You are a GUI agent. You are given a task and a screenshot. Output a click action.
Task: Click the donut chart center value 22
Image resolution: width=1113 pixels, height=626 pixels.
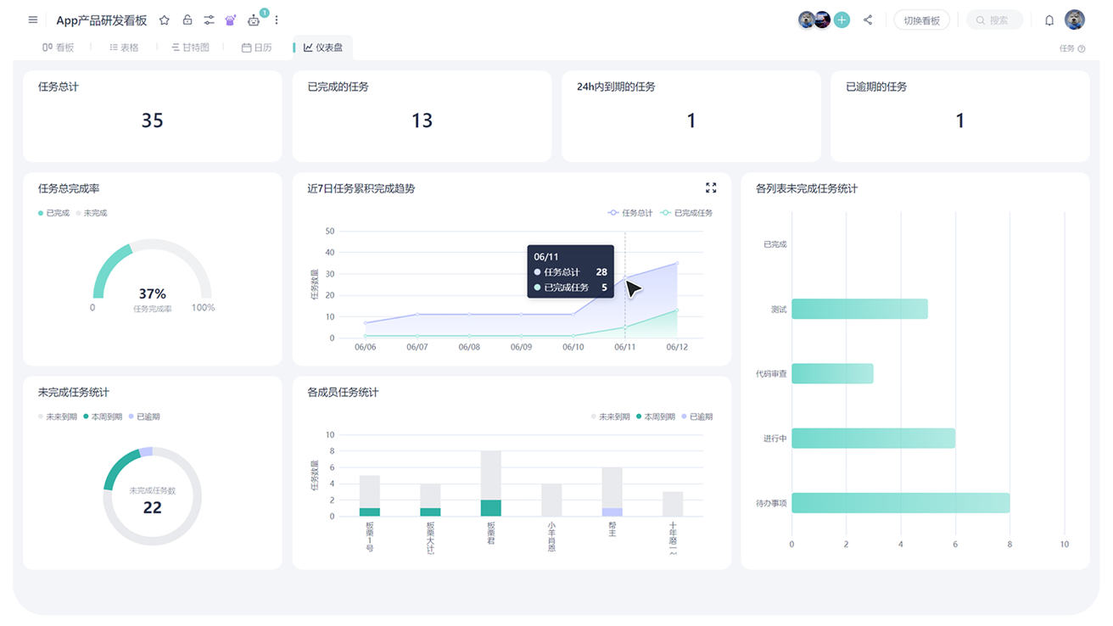[152, 507]
